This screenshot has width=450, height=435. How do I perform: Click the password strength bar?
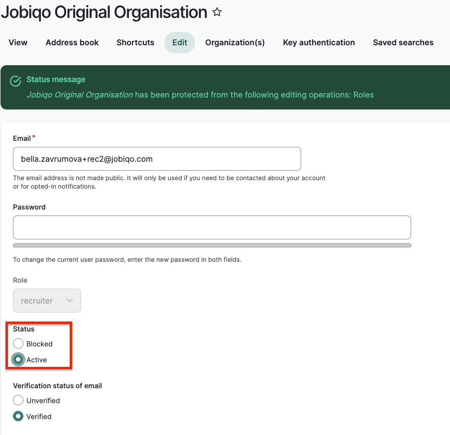coord(212,245)
